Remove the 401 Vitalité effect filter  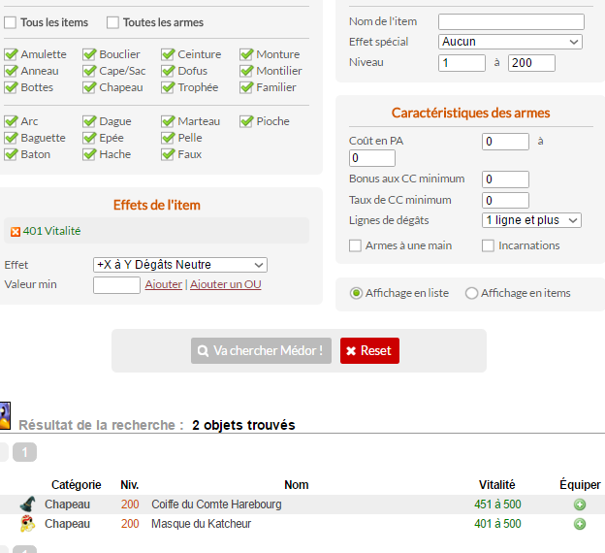[16, 231]
